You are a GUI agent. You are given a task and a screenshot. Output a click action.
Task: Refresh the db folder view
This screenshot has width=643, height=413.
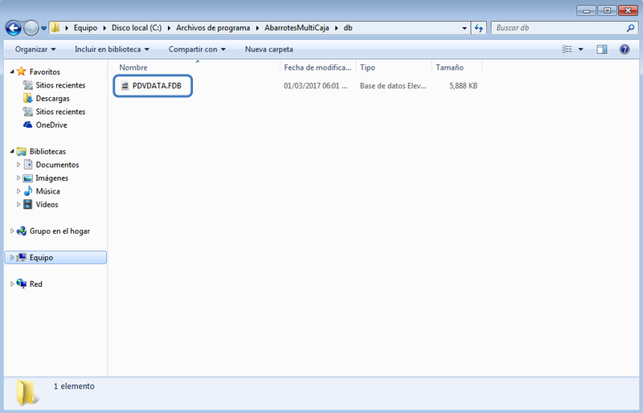pos(478,28)
